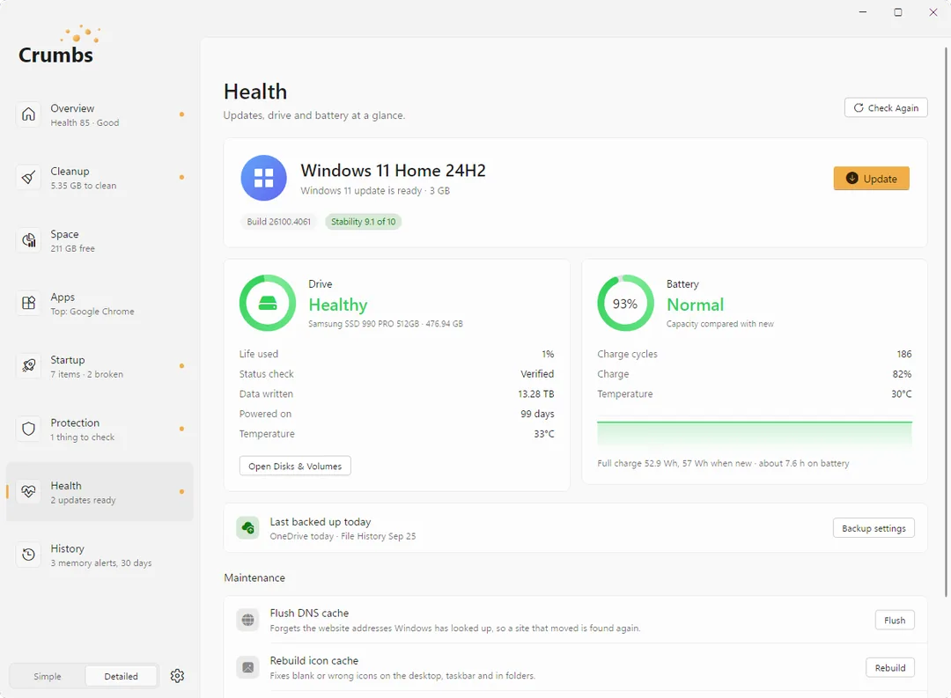Maximize the Crumbs window

[x=897, y=12]
